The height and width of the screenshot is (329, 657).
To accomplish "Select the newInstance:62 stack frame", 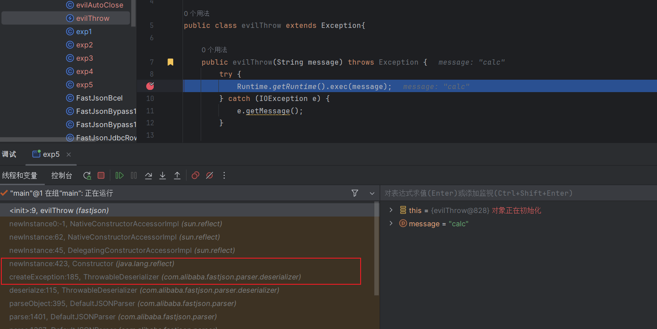I will (x=187, y=237).
